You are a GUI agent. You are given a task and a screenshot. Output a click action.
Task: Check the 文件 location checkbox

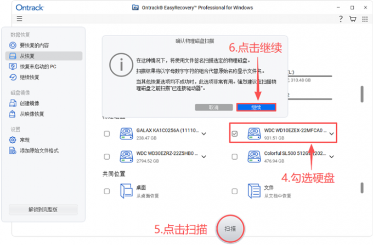(235, 191)
